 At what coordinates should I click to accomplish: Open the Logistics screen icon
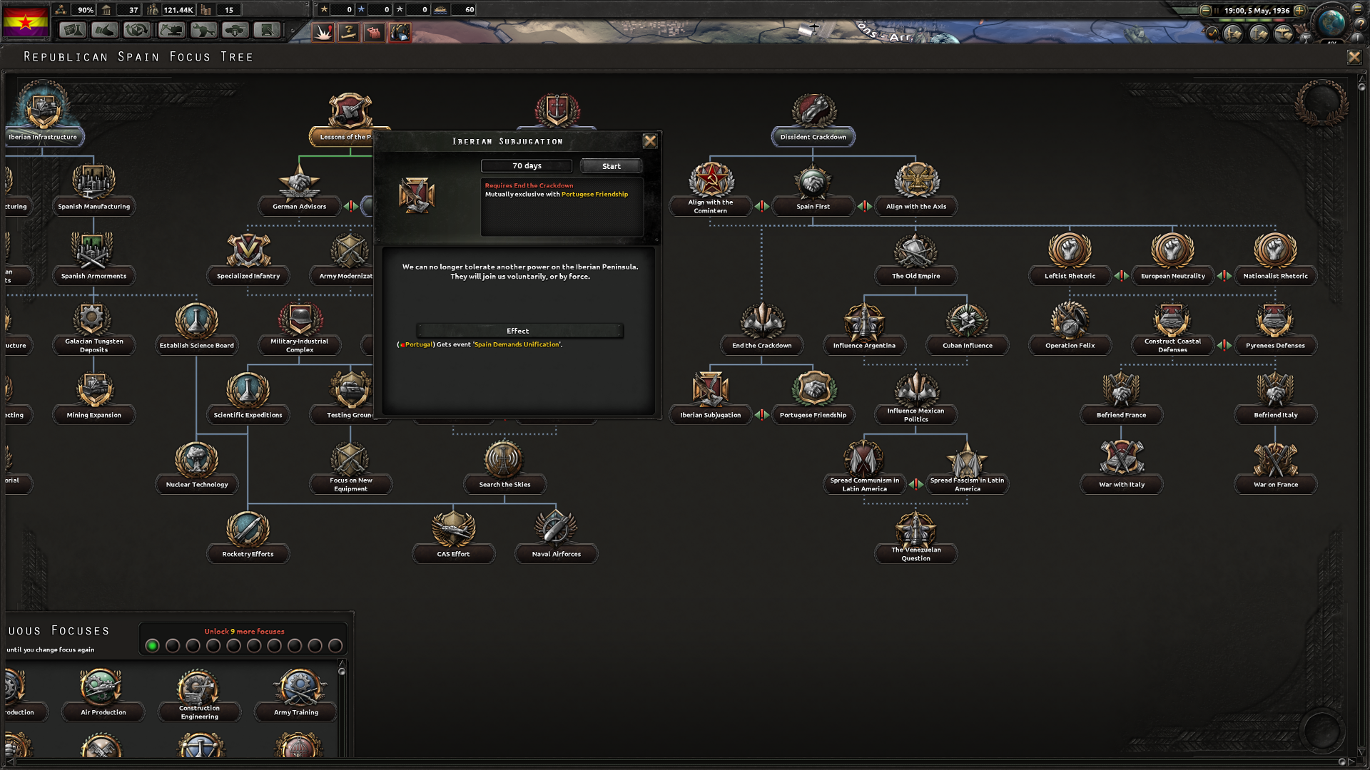coord(267,31)
